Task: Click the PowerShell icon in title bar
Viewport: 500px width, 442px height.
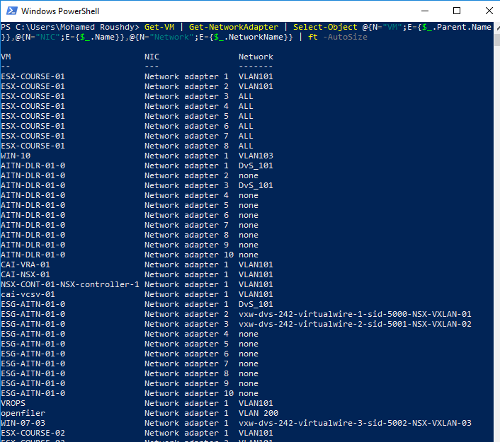Action: tap(10, 11)
